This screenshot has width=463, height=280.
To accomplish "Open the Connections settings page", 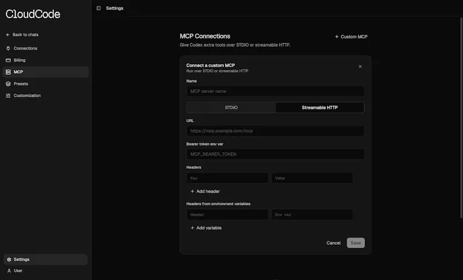I will pyautogui.click(x=46, y=49).
